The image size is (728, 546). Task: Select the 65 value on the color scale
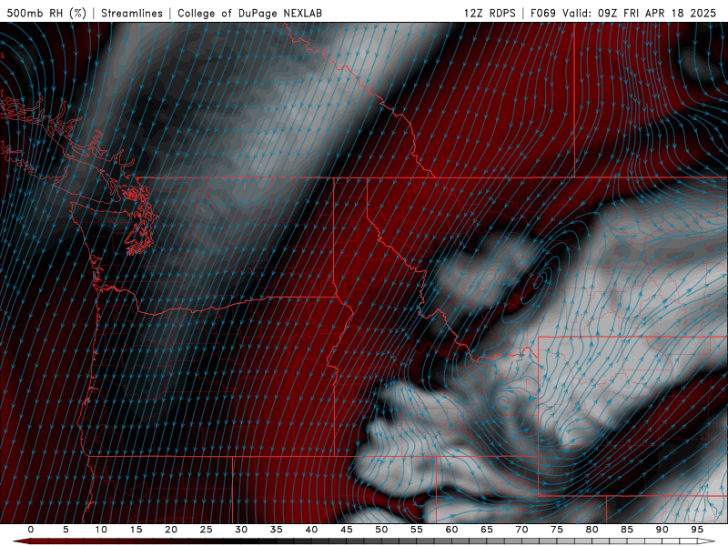coord(487,530)
